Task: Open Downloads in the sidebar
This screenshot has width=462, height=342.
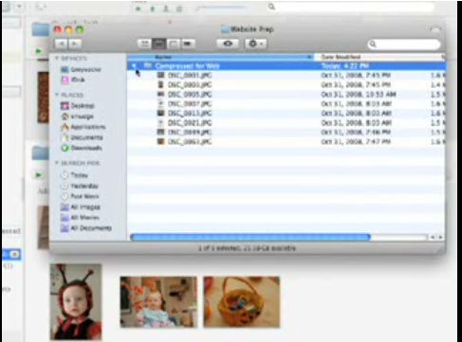Action: pos(82,148)
